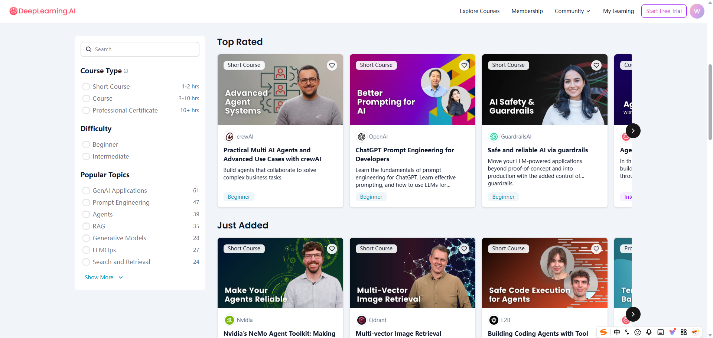Expand the Community dropdown menu
Viewport: 713px width, 338px height.
pyautogui.click(x=572, y=11)
